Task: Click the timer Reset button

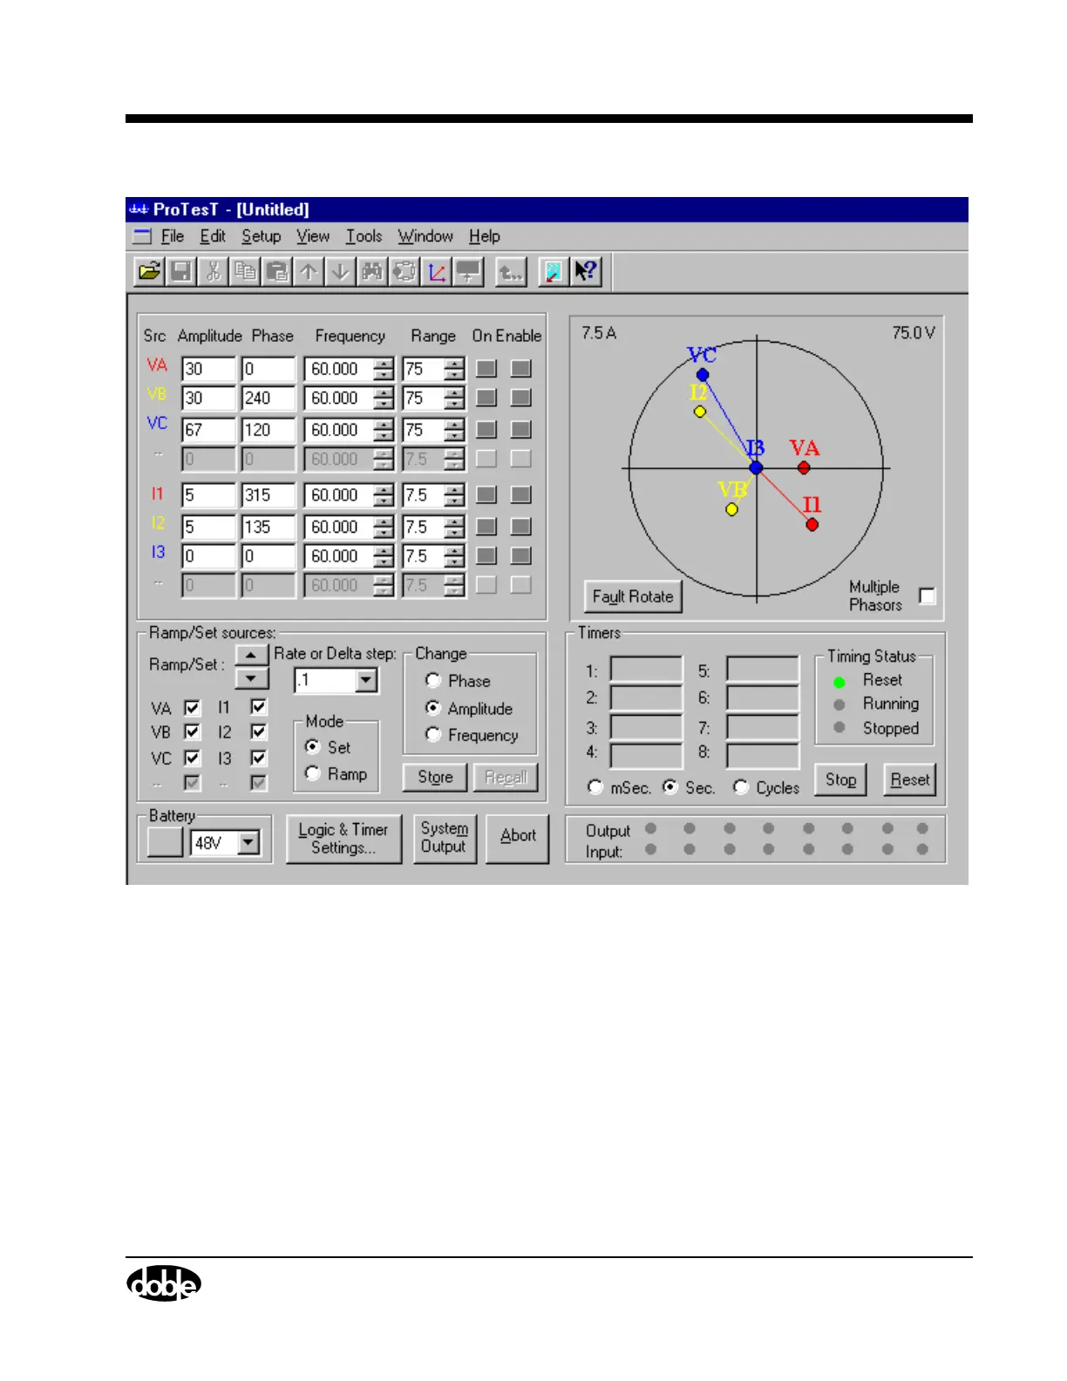Action: tap(910, 779)
